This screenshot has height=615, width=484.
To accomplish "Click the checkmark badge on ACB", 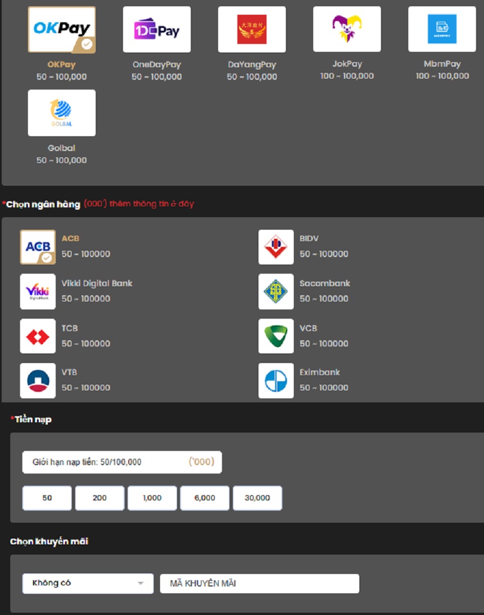I will coord(47,258).
